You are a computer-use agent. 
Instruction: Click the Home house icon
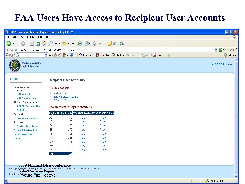pyautogui.click(x=44, y=43)
